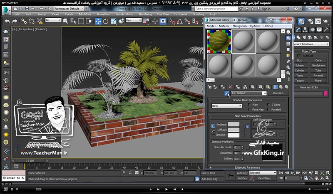333x194 pixels.
Task: Click the Sign In link
Action: tap(266, 9)
